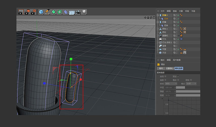This screenshot has height=127, width=216.
Task: Add a Light from the toolbar bulb
Action: point(84,12)
